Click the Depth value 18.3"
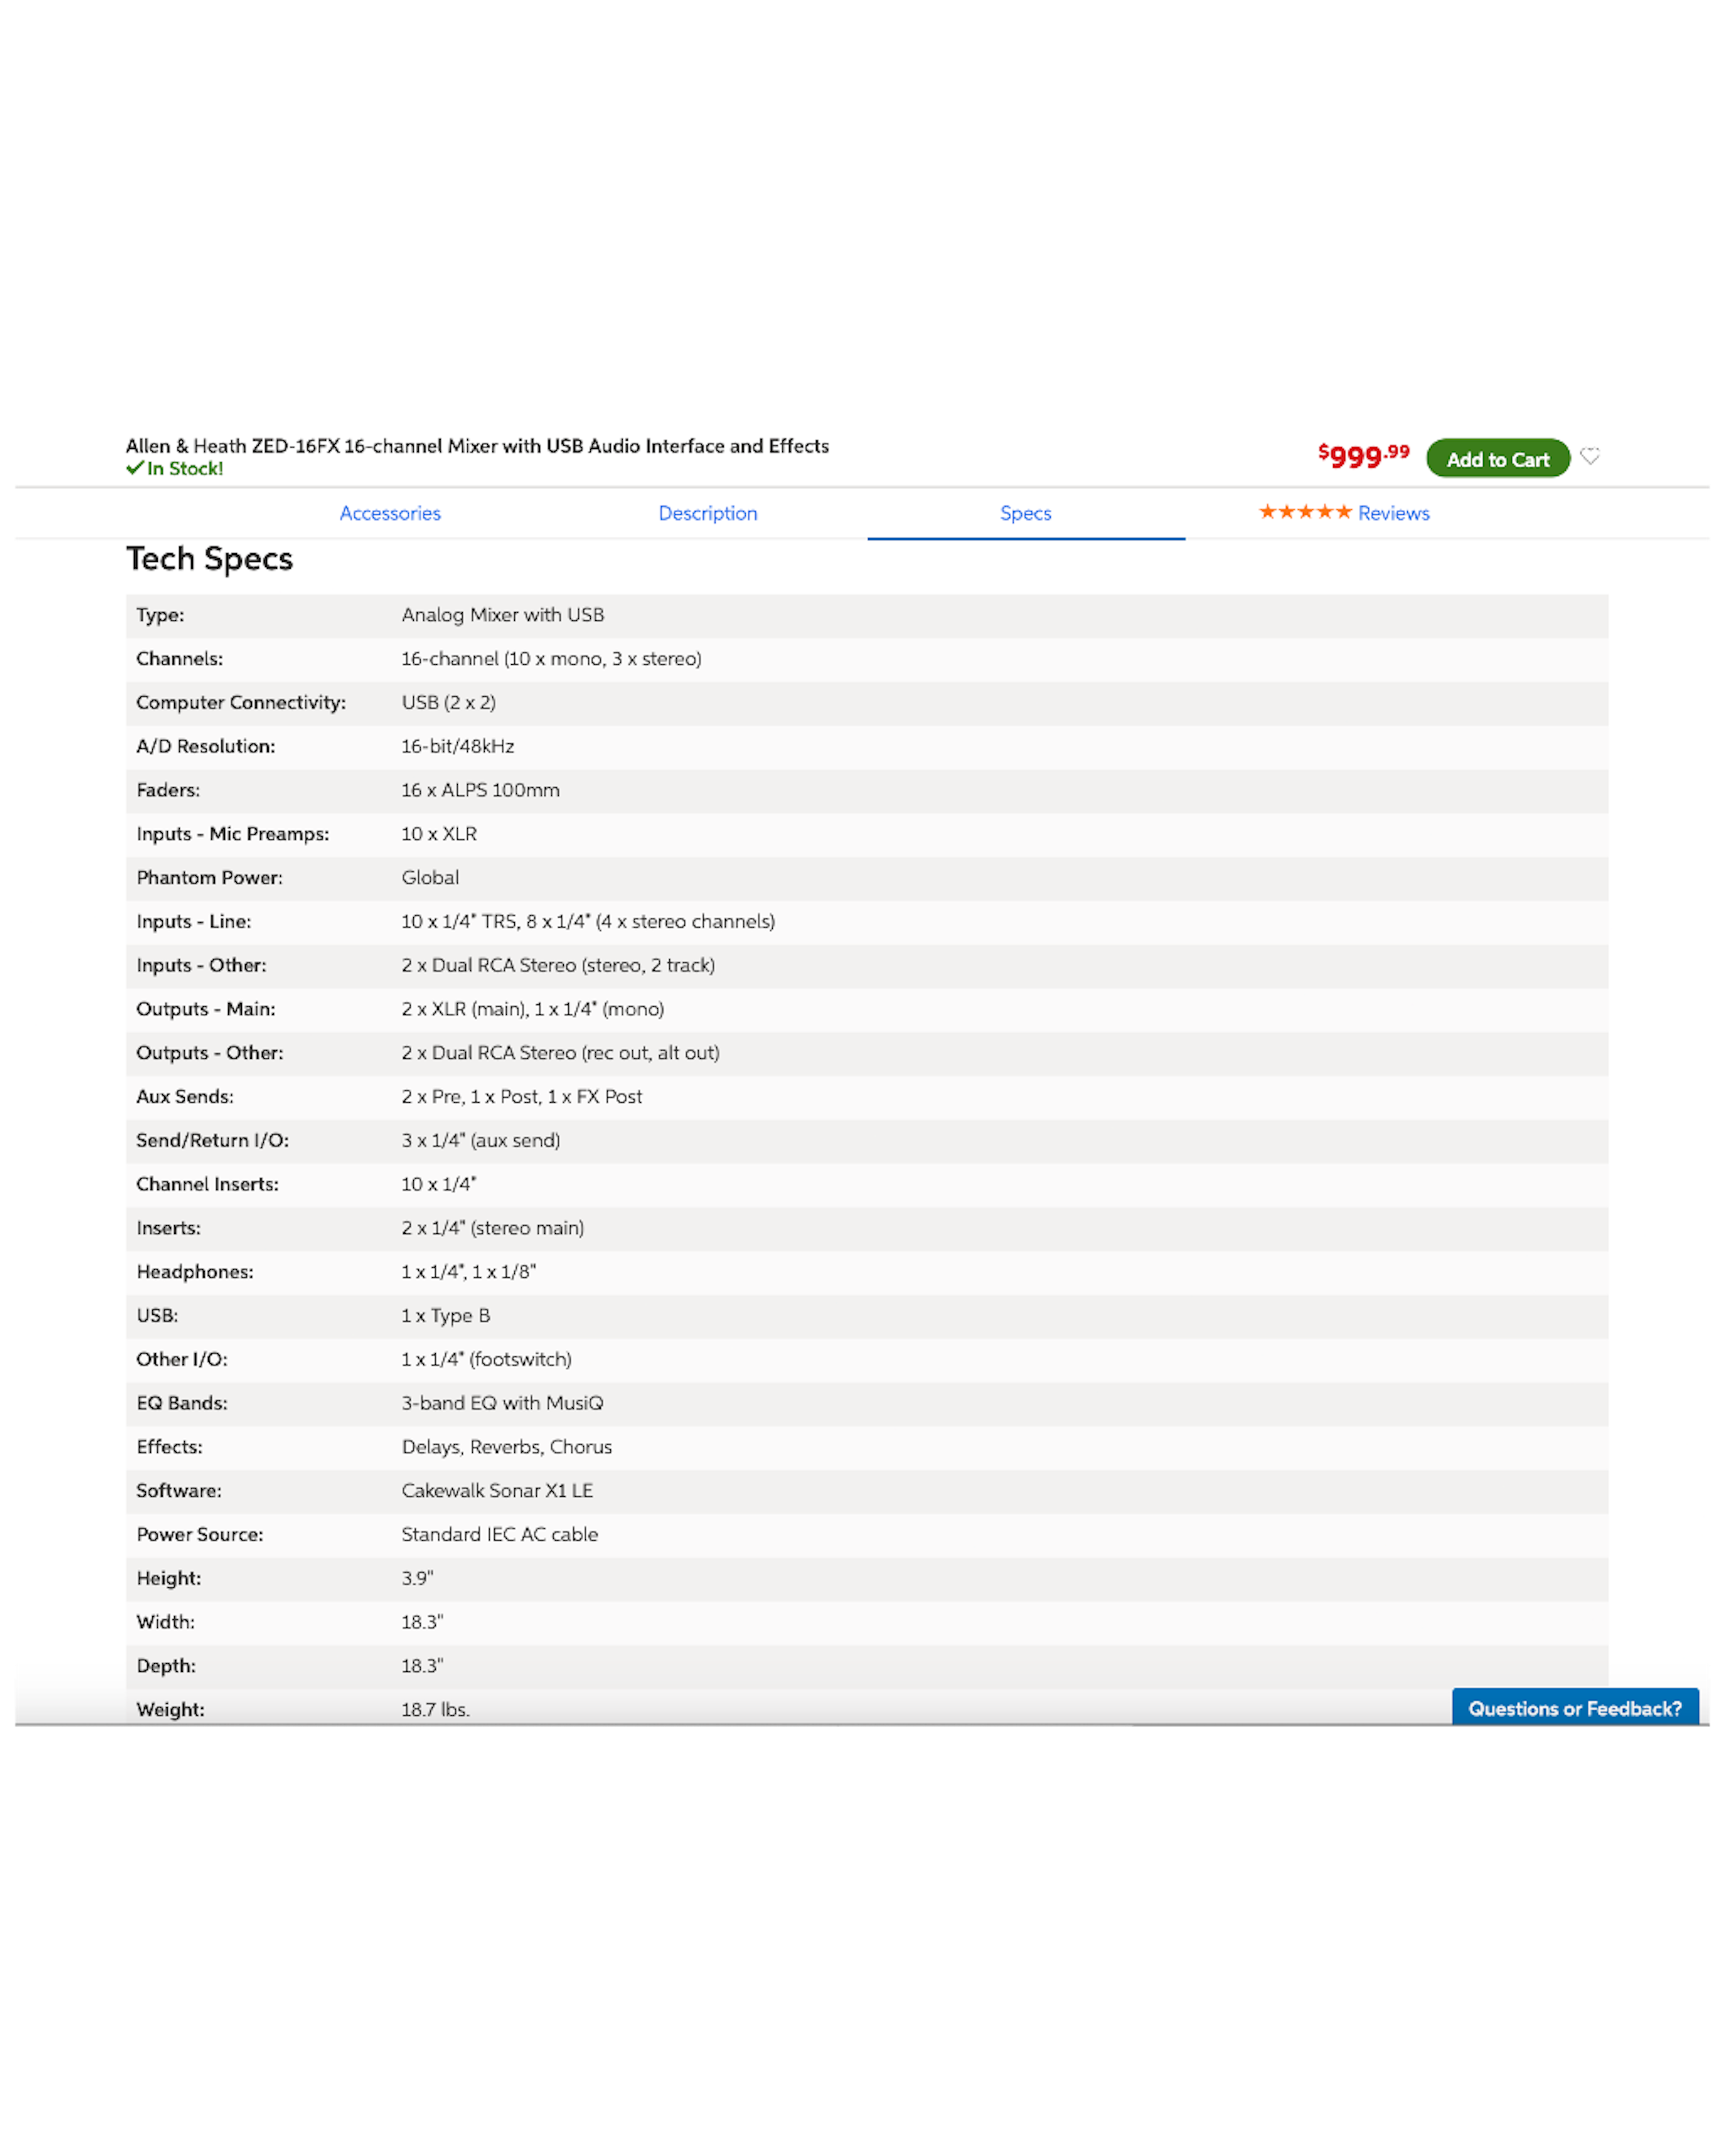The height and width of the screenshot is (2156, 1725). pos(422,1666)
